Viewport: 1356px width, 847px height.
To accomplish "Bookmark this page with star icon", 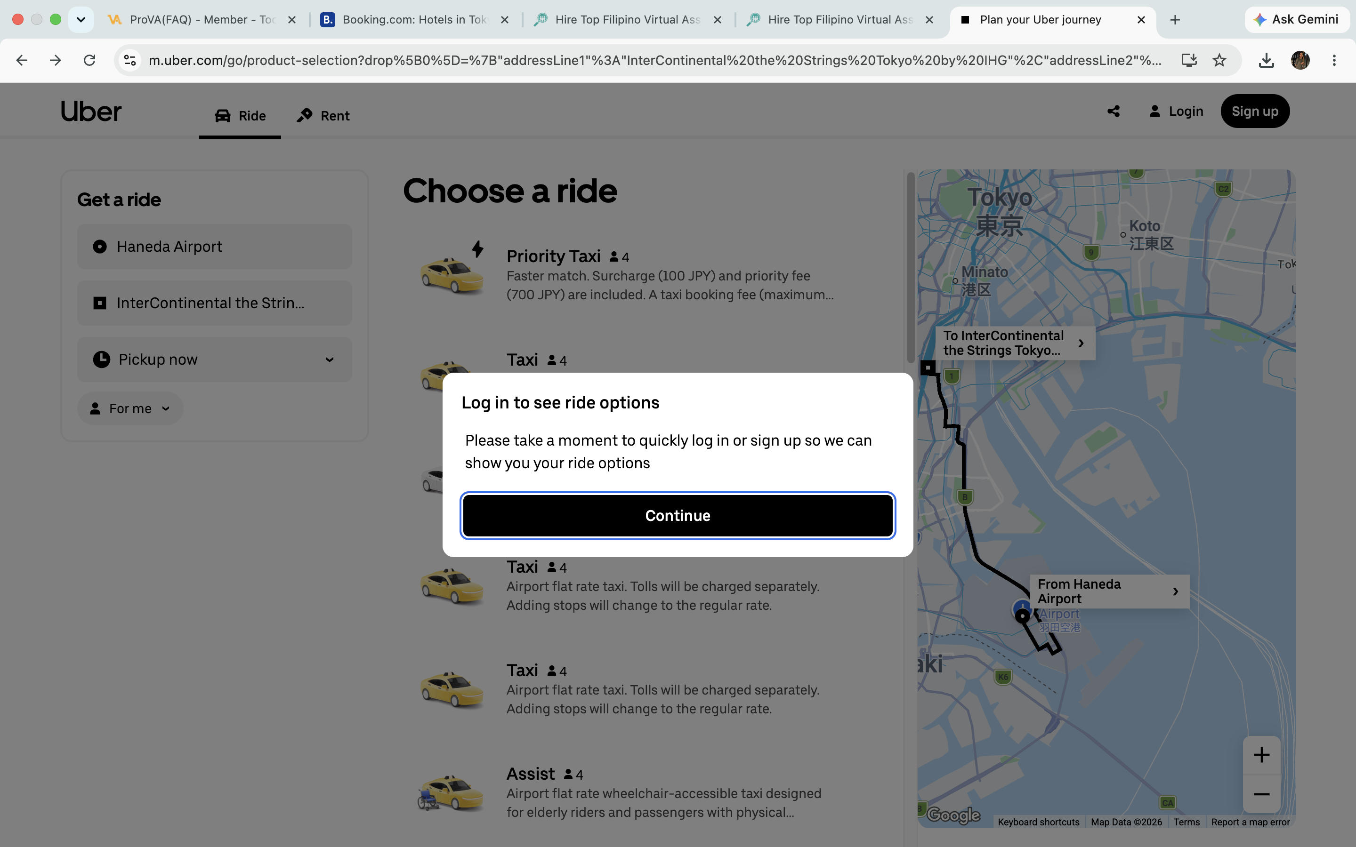I will [x=1219, y=60].
